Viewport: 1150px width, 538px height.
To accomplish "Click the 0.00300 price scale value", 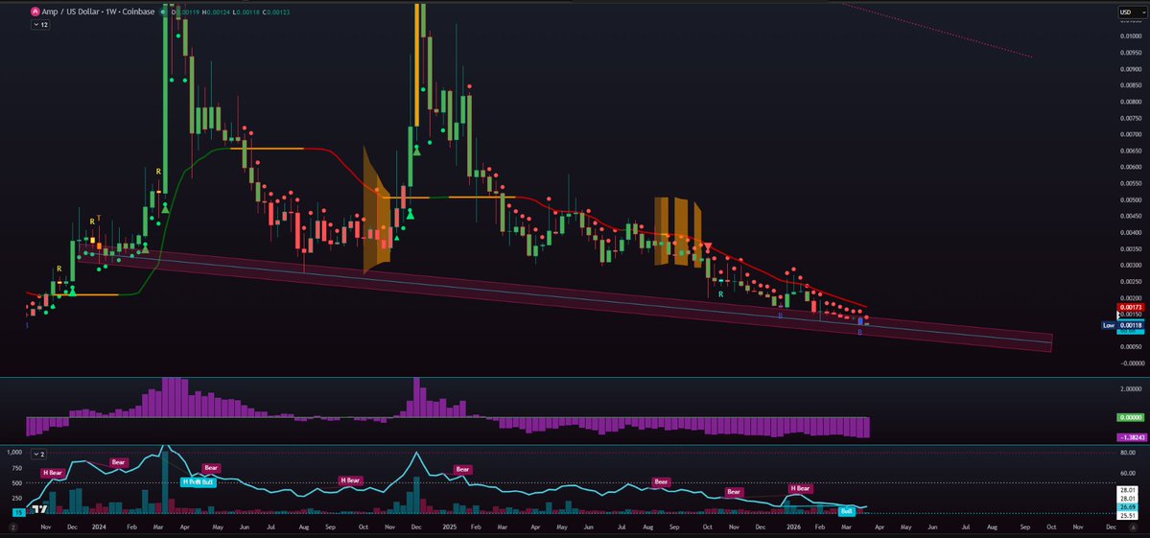I will [x=1130, y=265].
